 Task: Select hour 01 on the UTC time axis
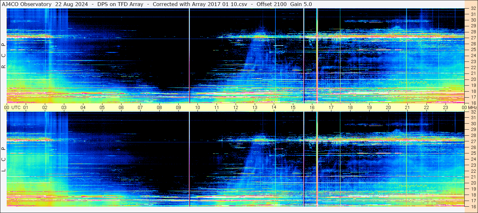(26, 107)
